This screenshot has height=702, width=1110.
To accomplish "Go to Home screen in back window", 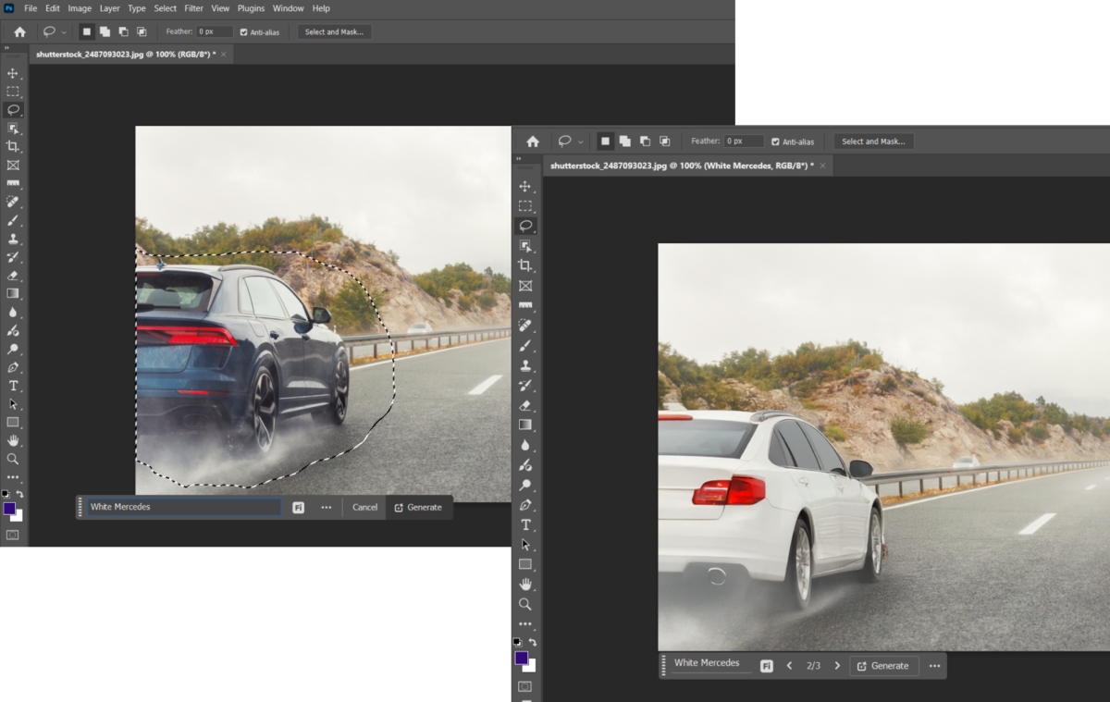I will (x=19, y=31).
